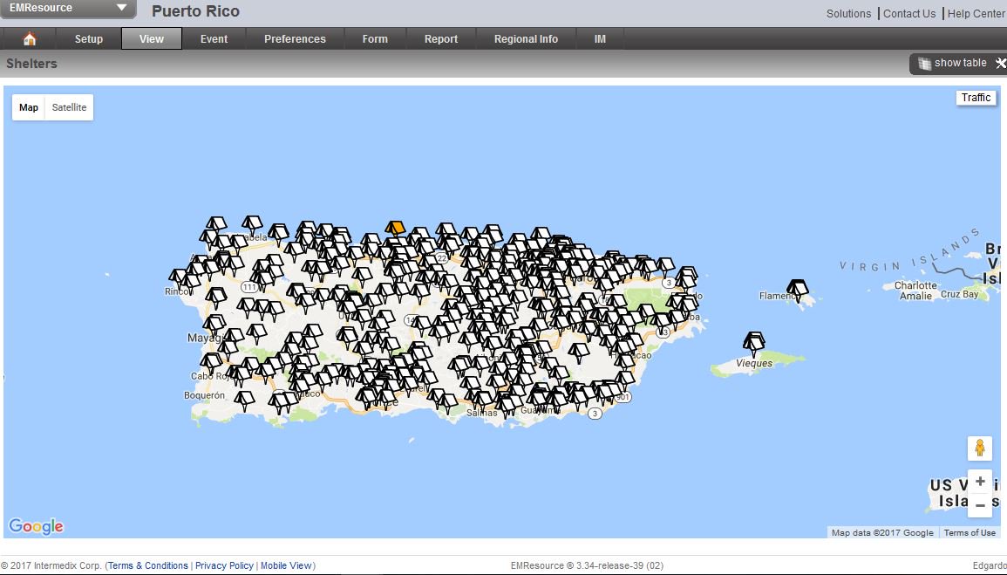Click the show table grid icon
The width and height of the screenshot is (1007, 575).
tap(924, 63)
